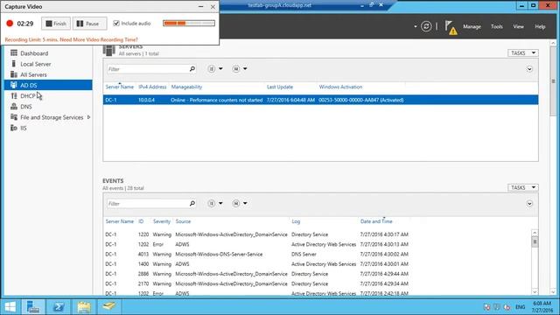Click the Servers filter field
Image resolution: width=560 pixels, height=315 pixels.
tap(147, 69)
